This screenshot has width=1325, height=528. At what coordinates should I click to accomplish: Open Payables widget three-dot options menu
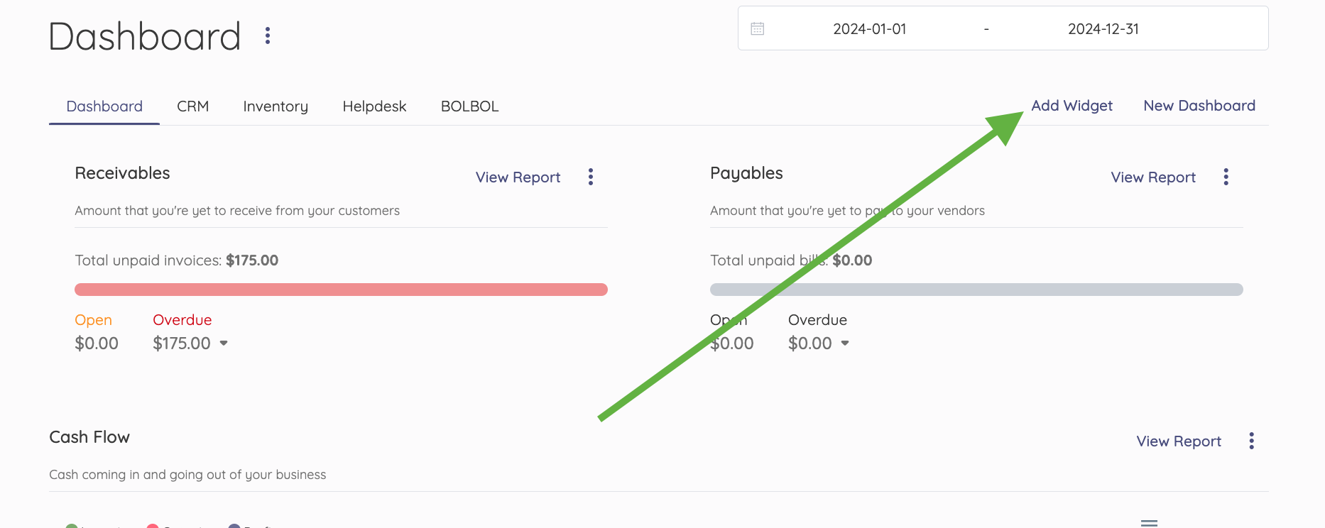(x=1226, y=177)
